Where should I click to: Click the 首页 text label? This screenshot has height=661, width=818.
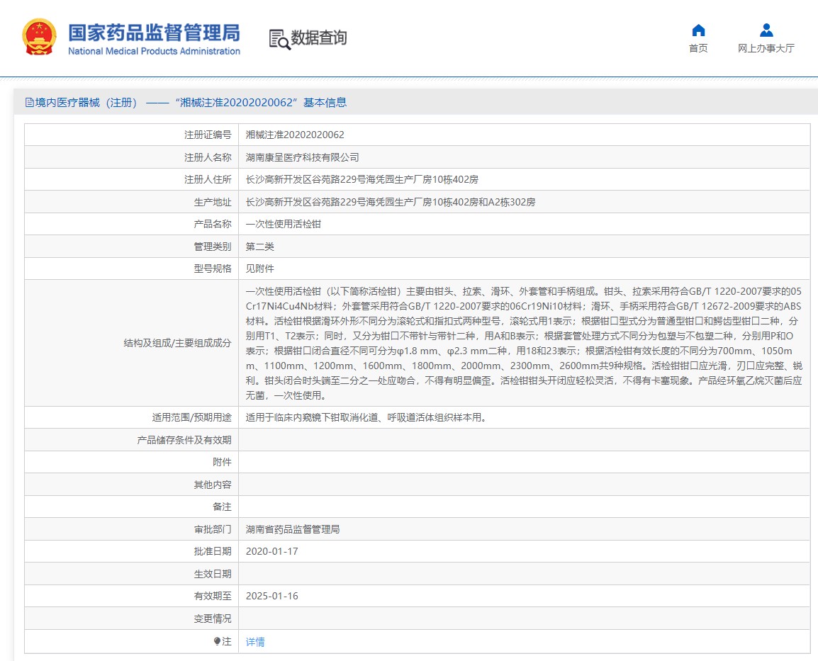tap(698, 48)
